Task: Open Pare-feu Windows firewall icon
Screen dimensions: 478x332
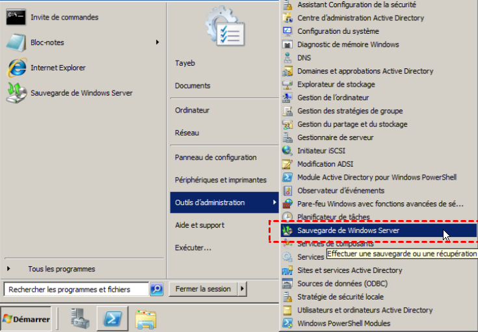Action: click(287, 204)
